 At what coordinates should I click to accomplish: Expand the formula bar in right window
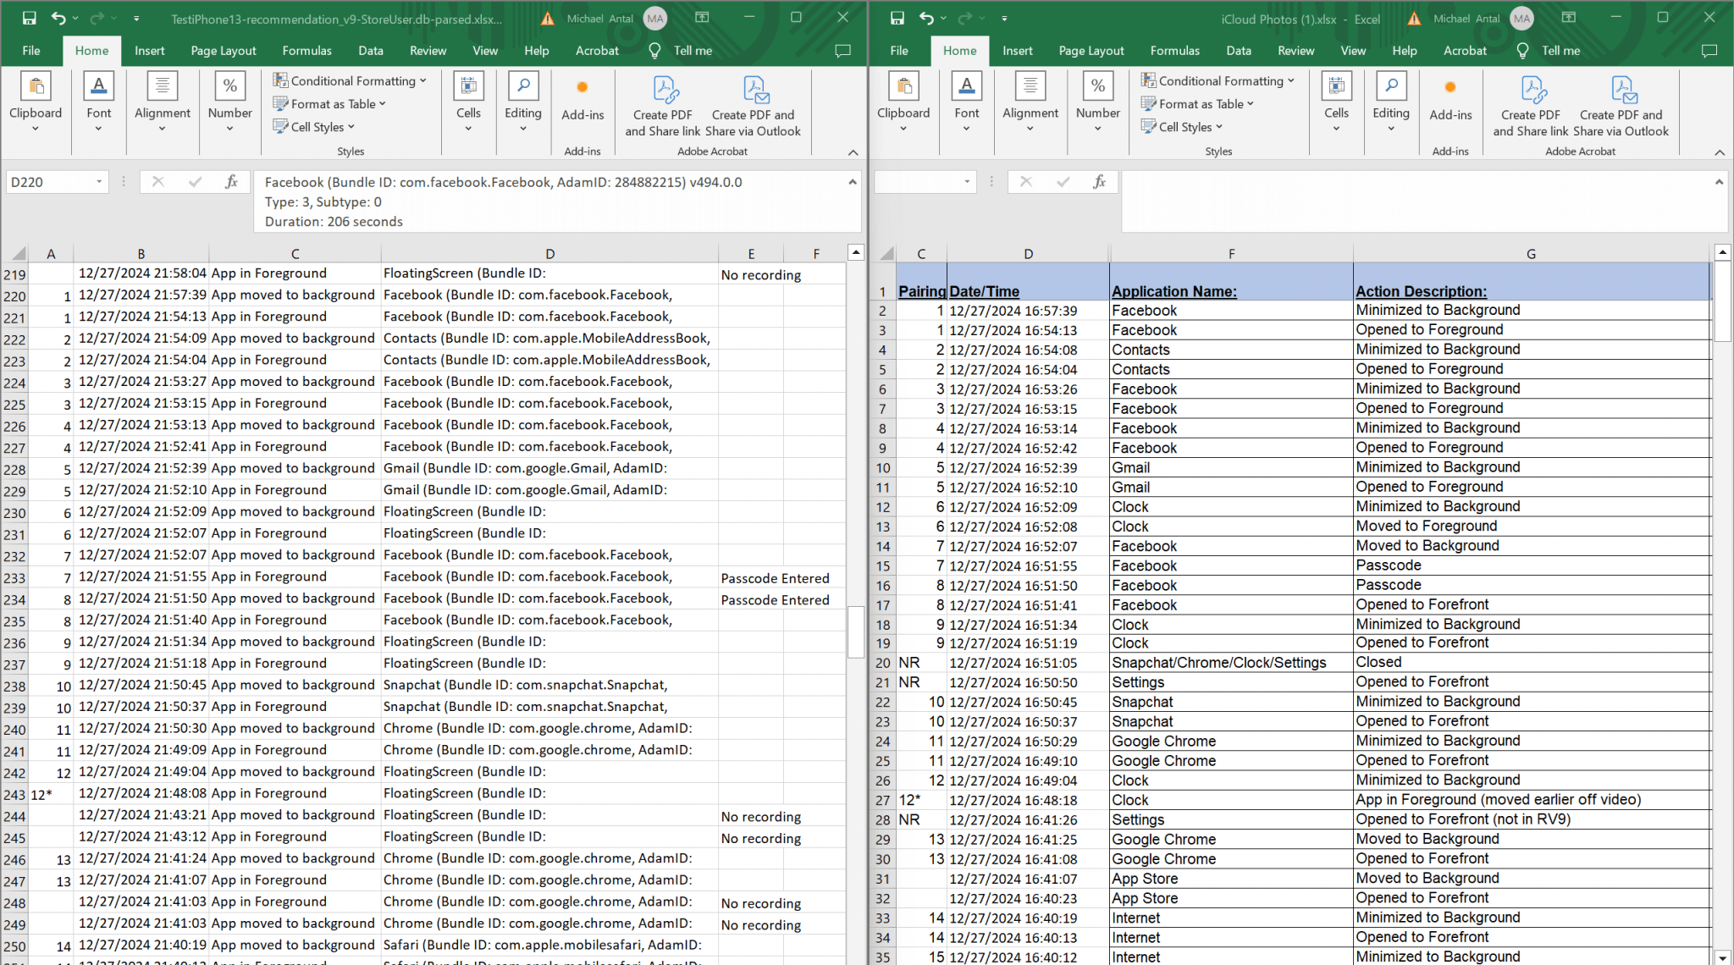(1719, 182)
